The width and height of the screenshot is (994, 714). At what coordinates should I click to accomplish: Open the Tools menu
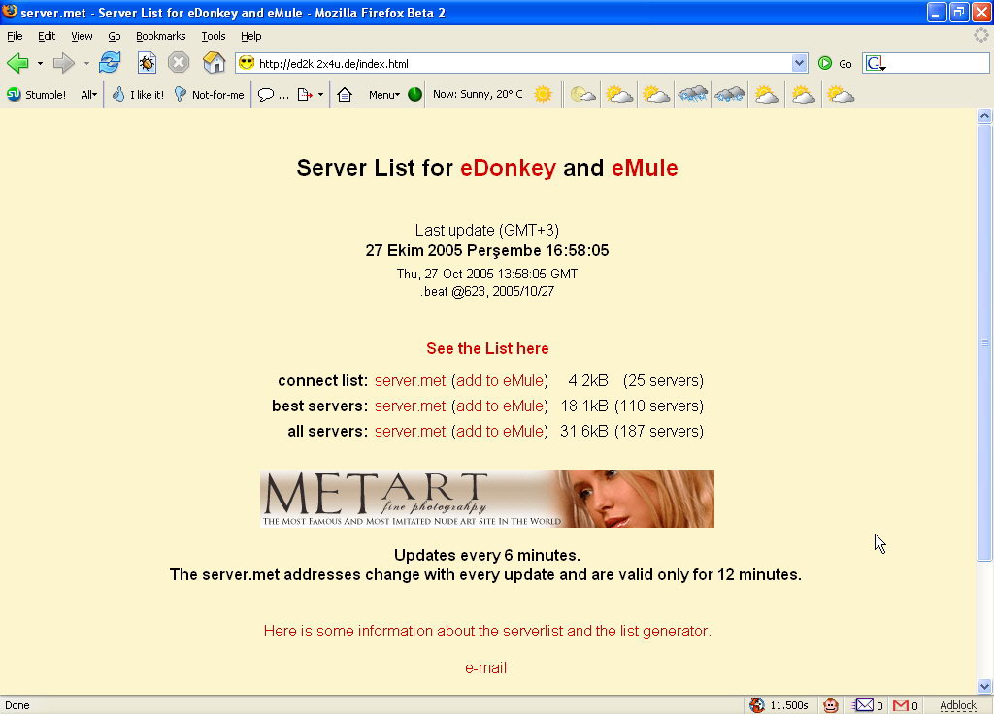tap(214, 36)
